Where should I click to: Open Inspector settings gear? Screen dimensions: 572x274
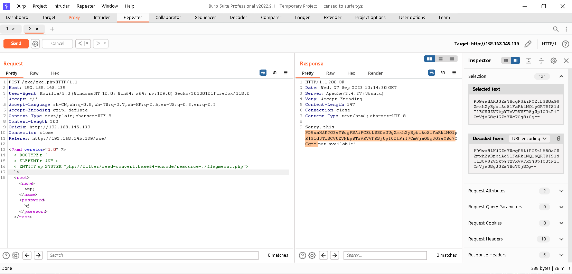554,61
